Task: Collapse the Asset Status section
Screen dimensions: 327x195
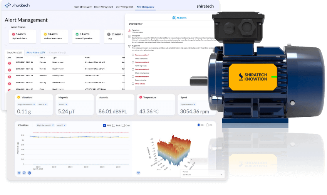Action: point(6,27)
